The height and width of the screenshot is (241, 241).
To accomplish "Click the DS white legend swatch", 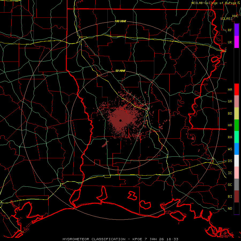I will [236, 161].
